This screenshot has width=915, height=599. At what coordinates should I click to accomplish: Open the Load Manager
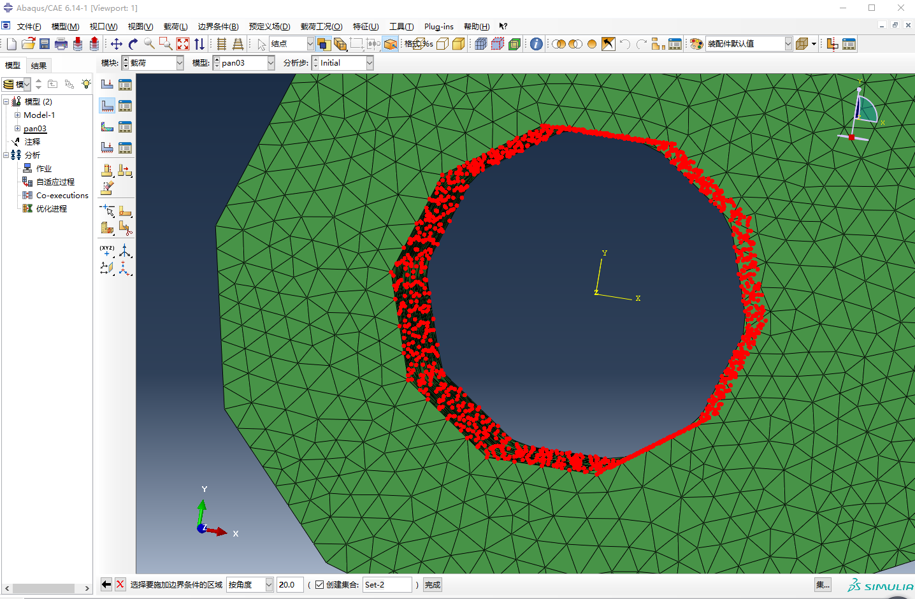[x=125, y=83]
